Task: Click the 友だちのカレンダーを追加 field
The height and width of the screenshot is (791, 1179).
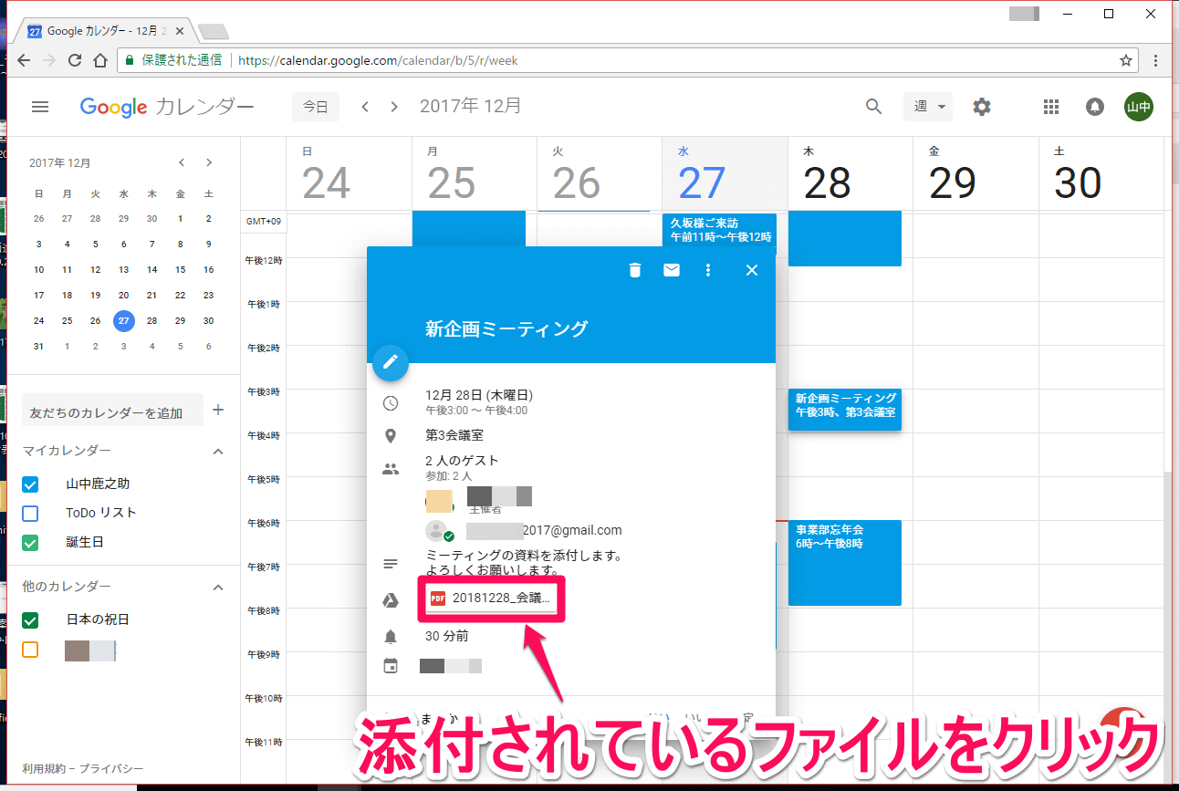Action: (112, 411)
